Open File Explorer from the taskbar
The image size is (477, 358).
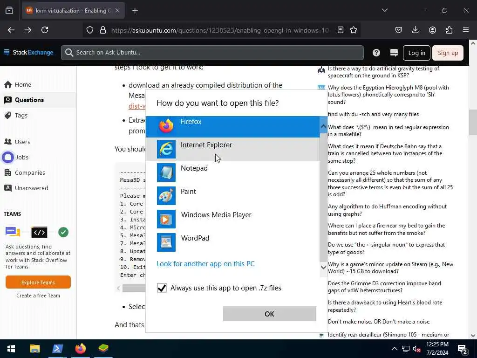pos(34,349)
